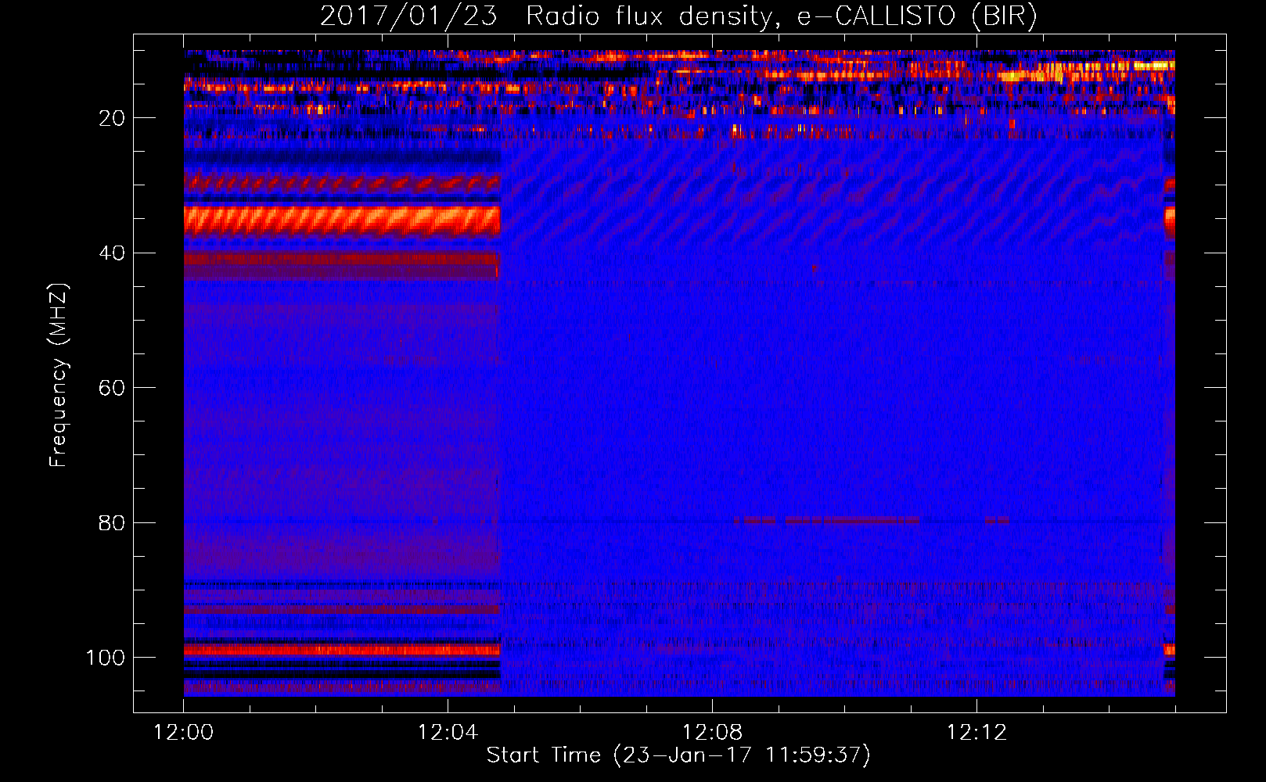Click the red horizontal band near 100 MHz
Image resolution: width=1266 pixels, height=782 pixels.
click(x=342, y=650)
